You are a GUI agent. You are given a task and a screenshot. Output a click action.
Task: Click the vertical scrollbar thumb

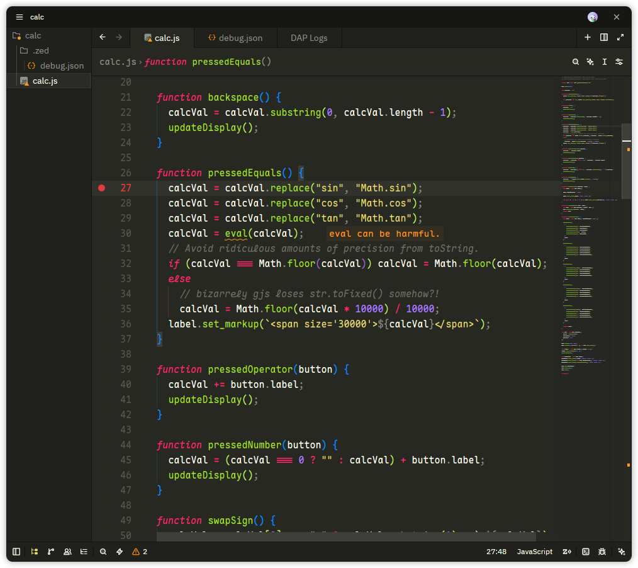(x=627, y=161)
